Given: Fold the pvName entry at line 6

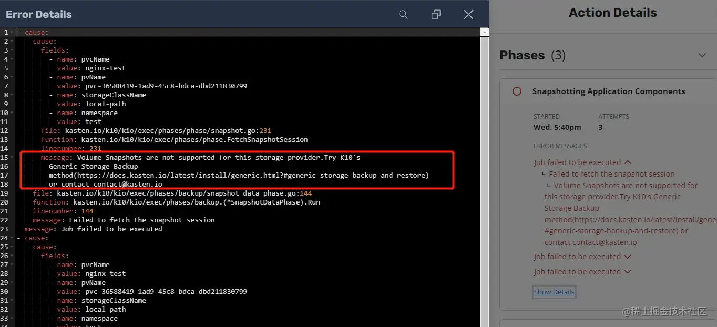Looking at the screenshot, I should coord(12,77).
